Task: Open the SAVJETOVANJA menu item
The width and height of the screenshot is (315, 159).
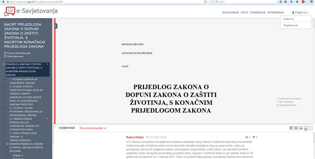Action: click(230, 13)
